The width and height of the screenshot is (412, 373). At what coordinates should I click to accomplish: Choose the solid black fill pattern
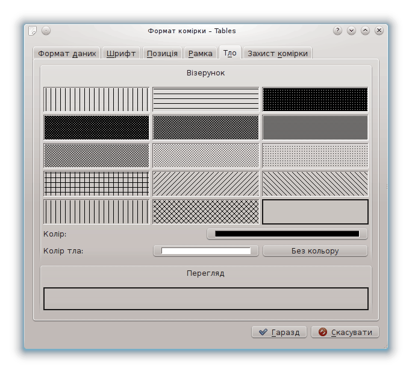coord(96,127)
